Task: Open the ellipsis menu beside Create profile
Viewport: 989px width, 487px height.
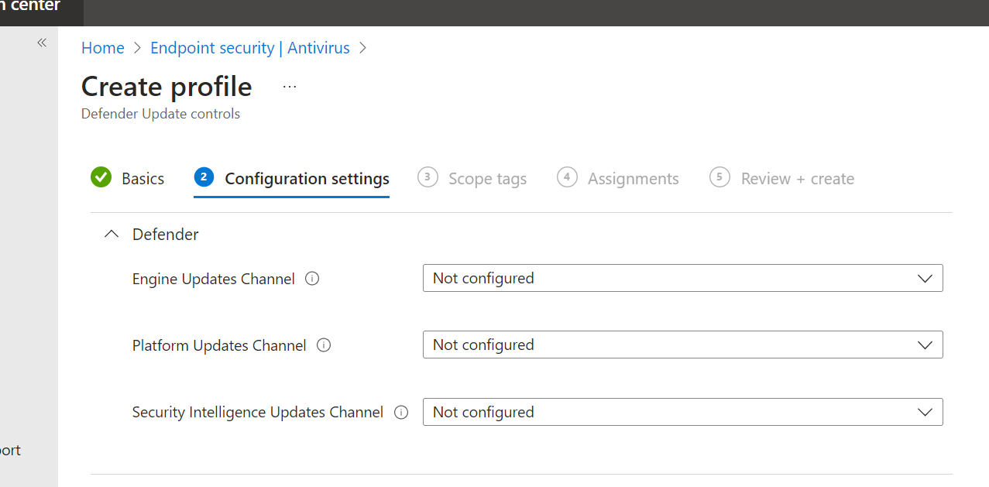Action: coord(289,85)
